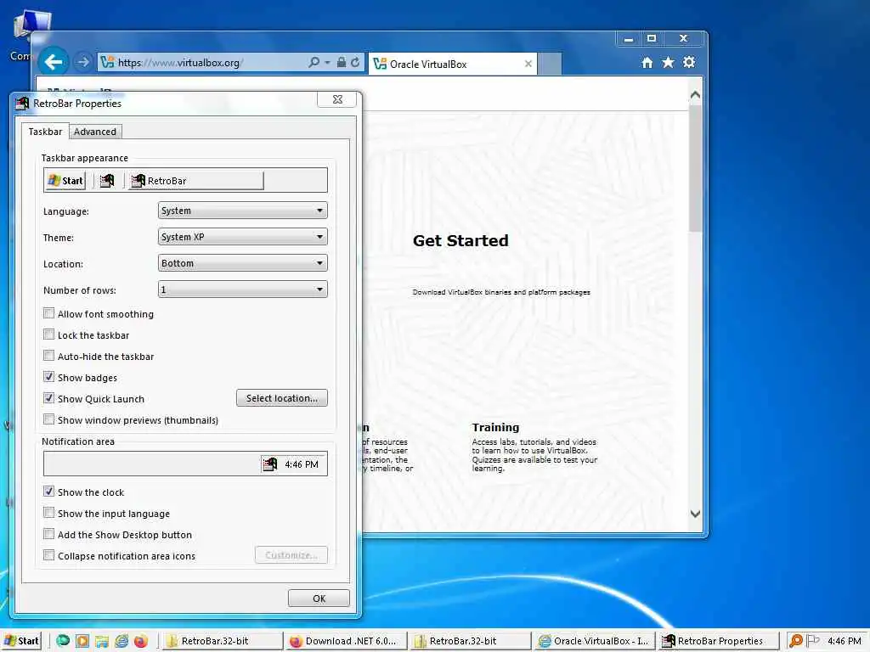
Task: Uncheck Show badges
Action: point(48,376)
